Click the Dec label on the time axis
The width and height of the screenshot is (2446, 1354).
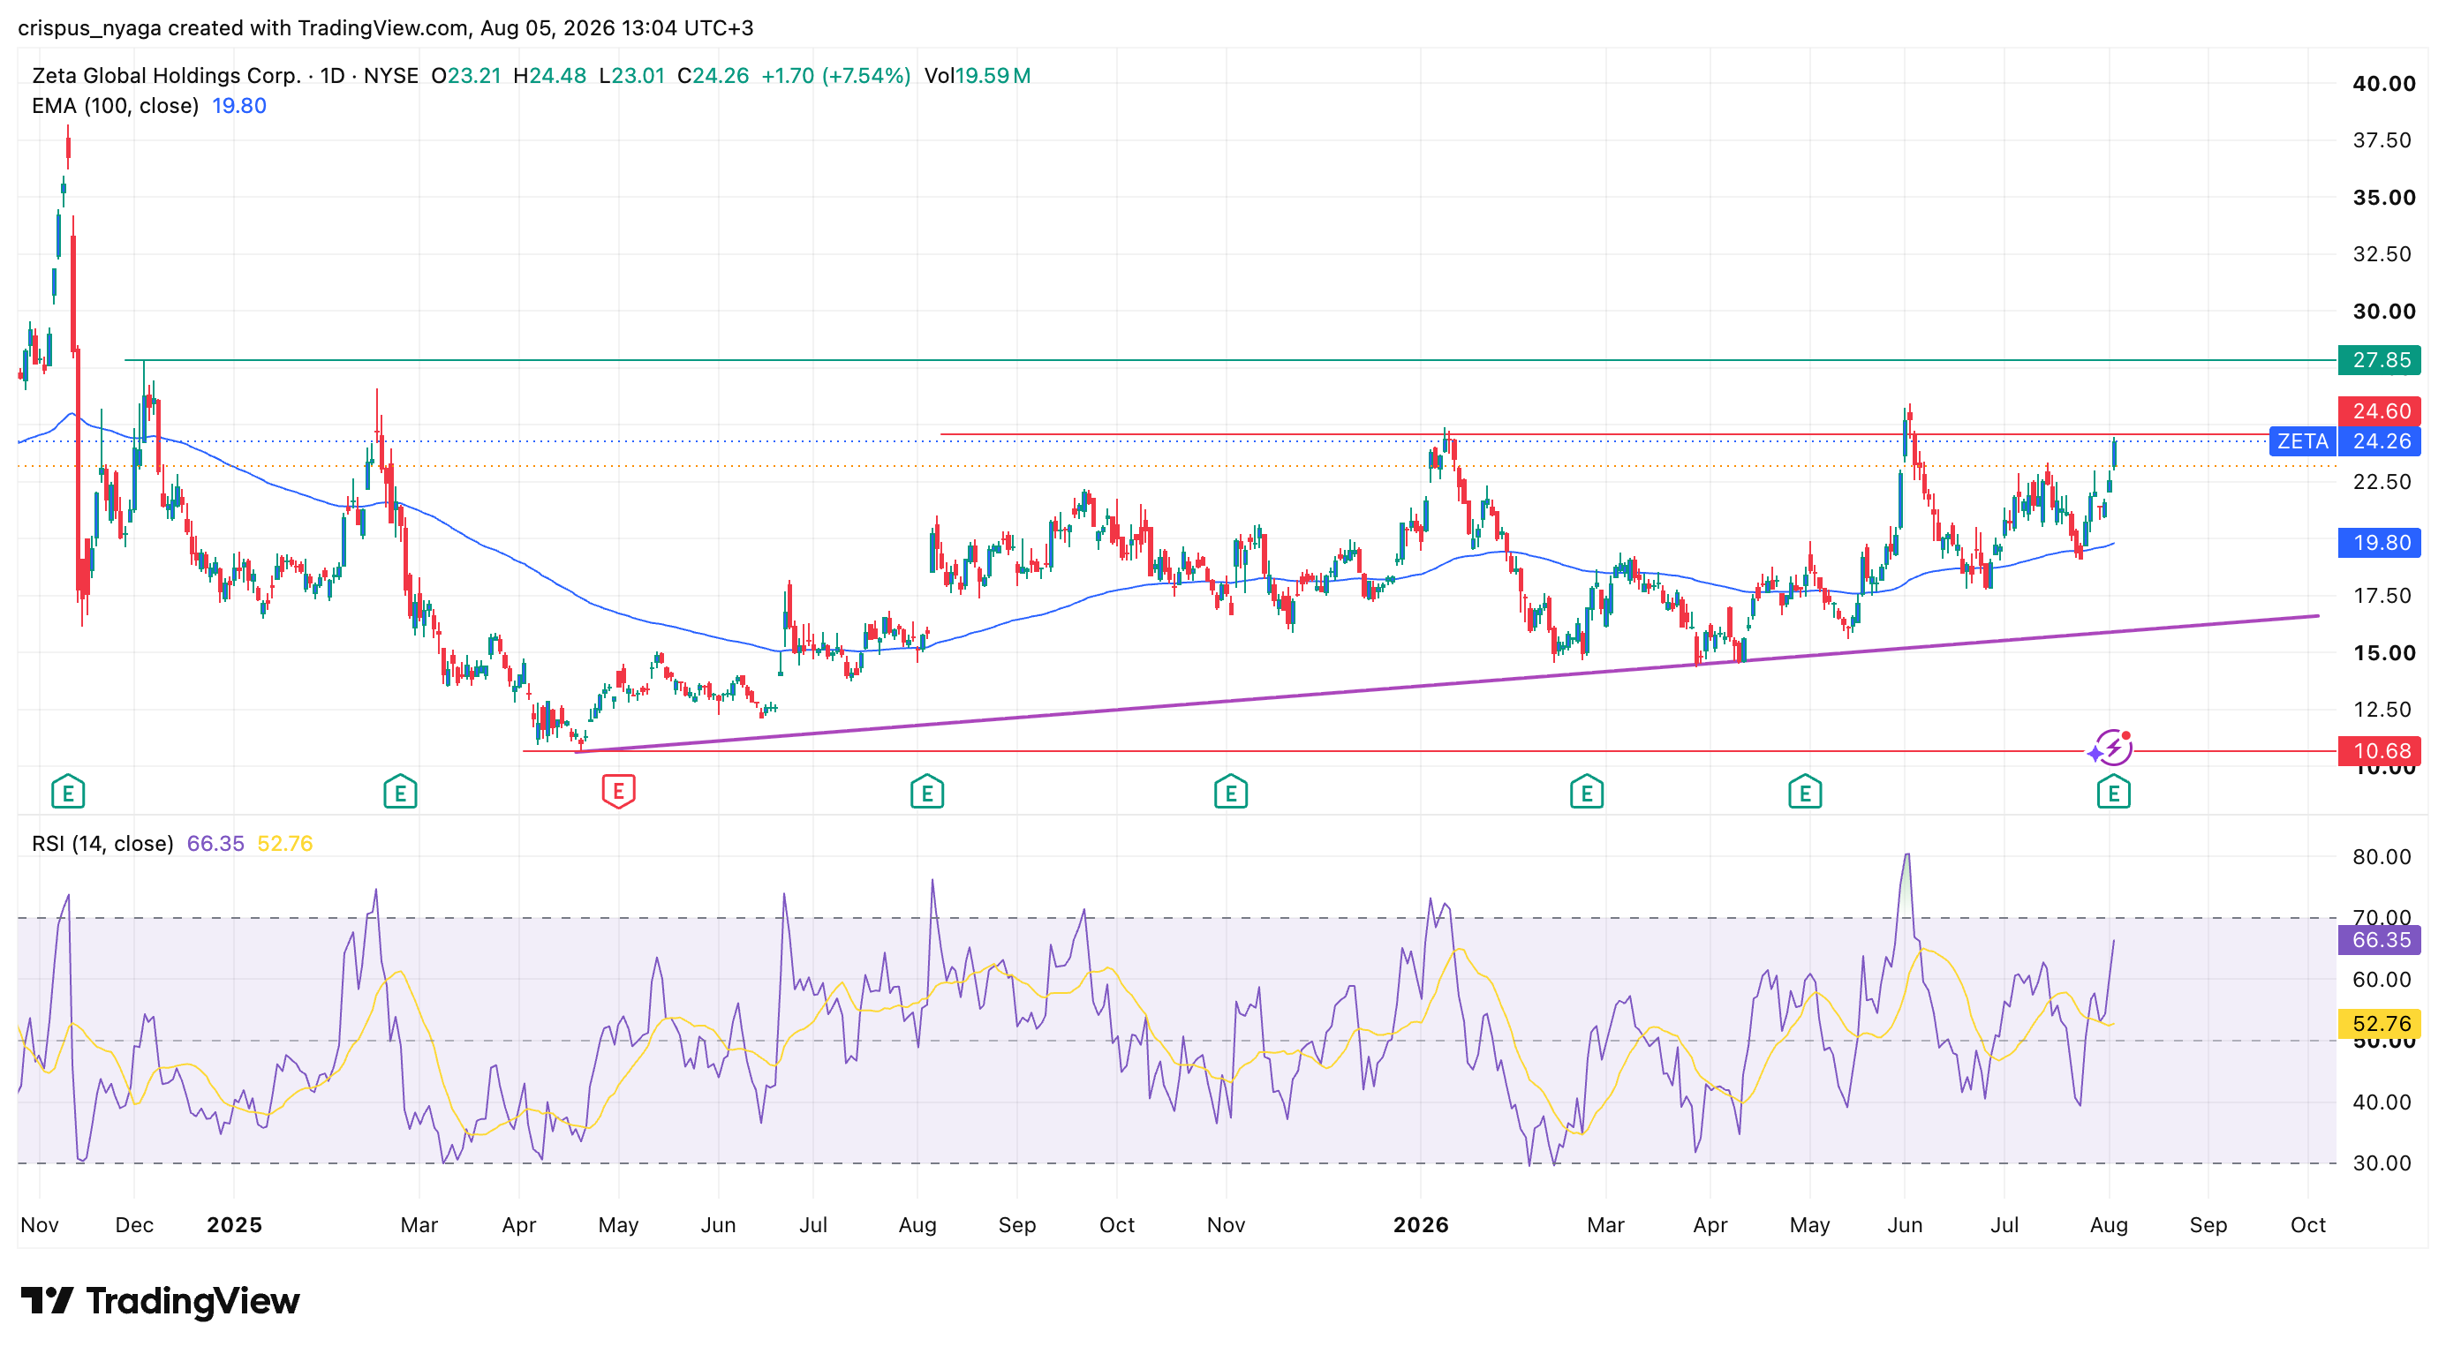(x=134, y=1225)
